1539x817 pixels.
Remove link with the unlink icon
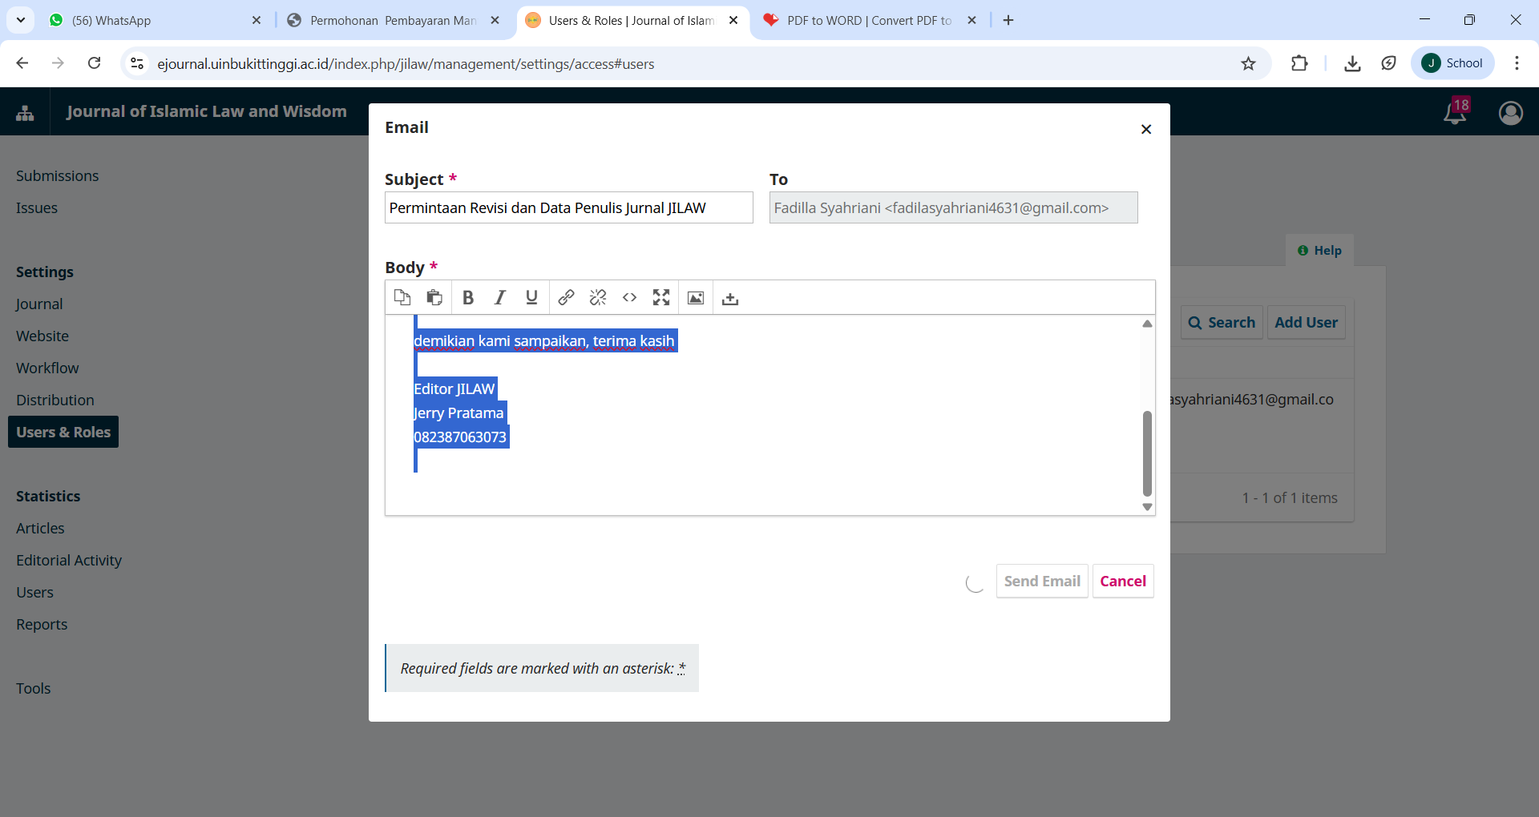[x=598, y=298]
